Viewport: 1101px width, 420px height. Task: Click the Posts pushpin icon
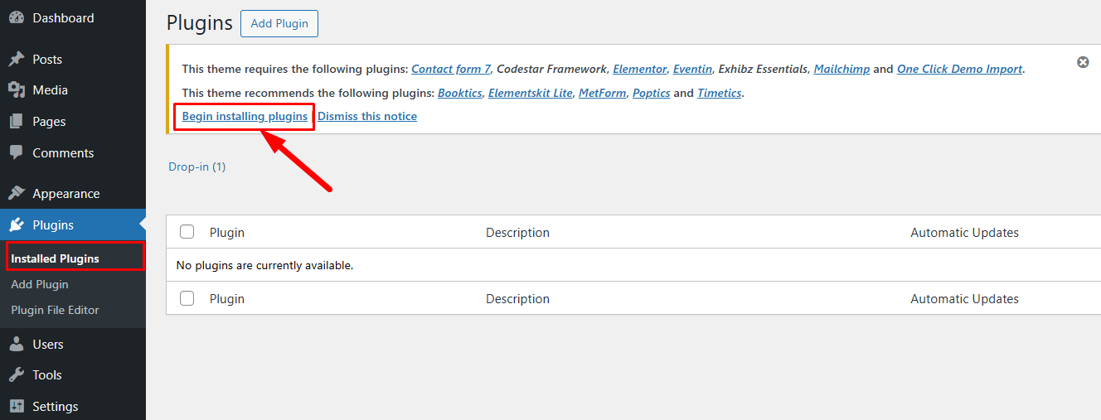pyautogui.click(x=16, y=59)
